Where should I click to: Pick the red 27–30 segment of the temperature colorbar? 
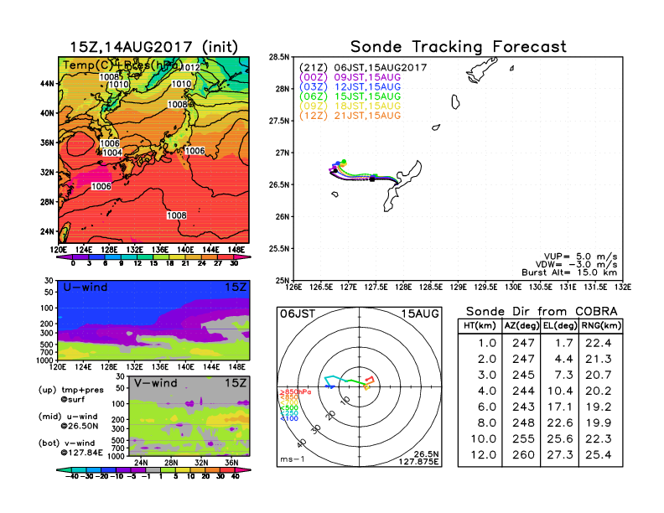point(226,257)
